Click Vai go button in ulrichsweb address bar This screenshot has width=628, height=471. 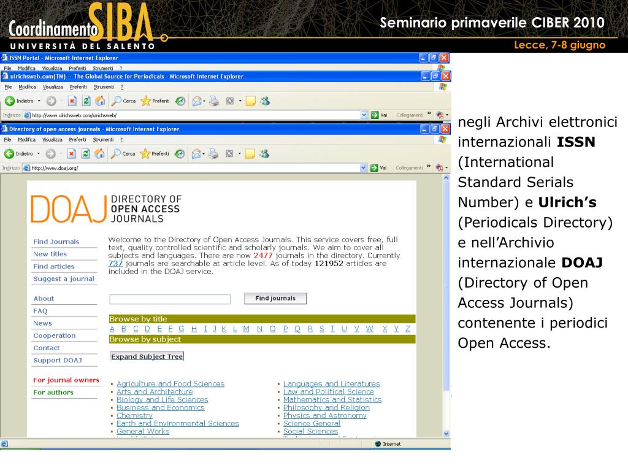[379, 115]
